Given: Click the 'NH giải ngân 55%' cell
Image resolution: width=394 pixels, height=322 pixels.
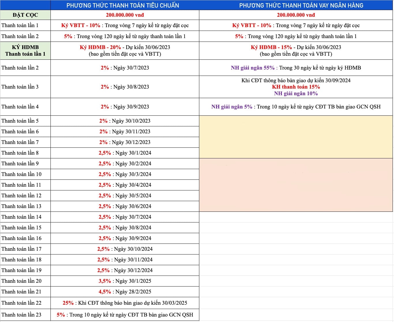Looking at the screenshot, I should (296, 68).
